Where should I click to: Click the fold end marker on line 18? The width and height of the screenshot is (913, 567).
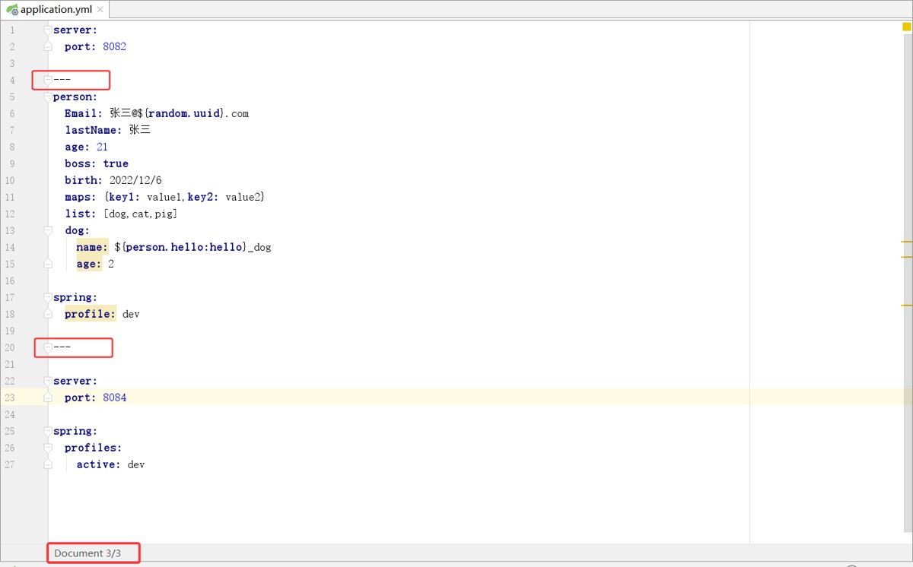point(48,314)
